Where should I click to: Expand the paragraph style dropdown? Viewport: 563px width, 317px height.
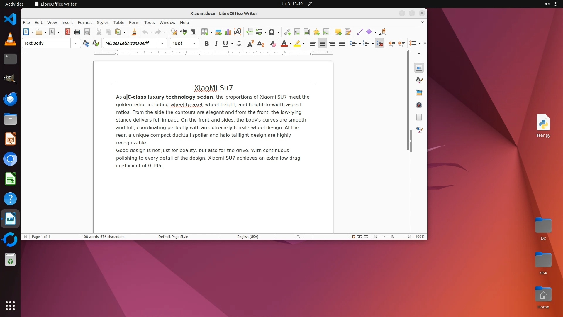pyautogui.click(x=76, y=43)
